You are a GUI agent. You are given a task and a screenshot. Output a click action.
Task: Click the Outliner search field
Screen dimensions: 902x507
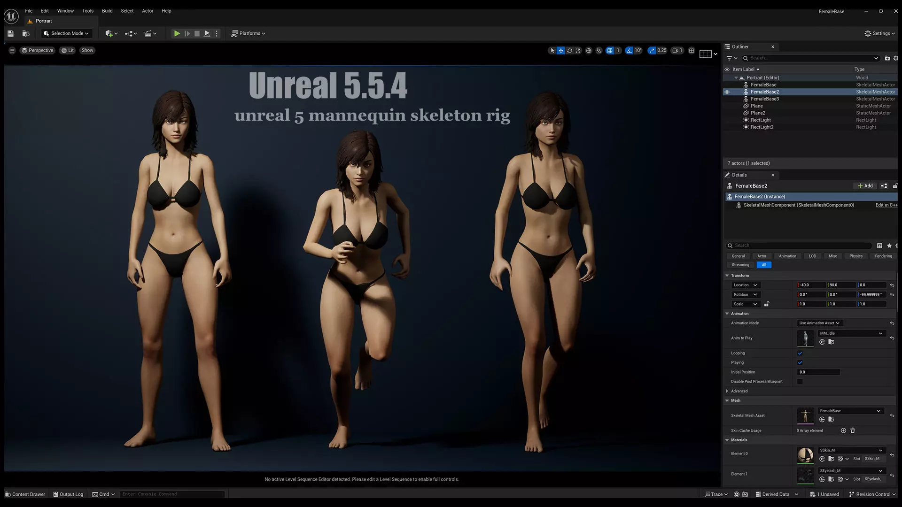coord(810,58)
